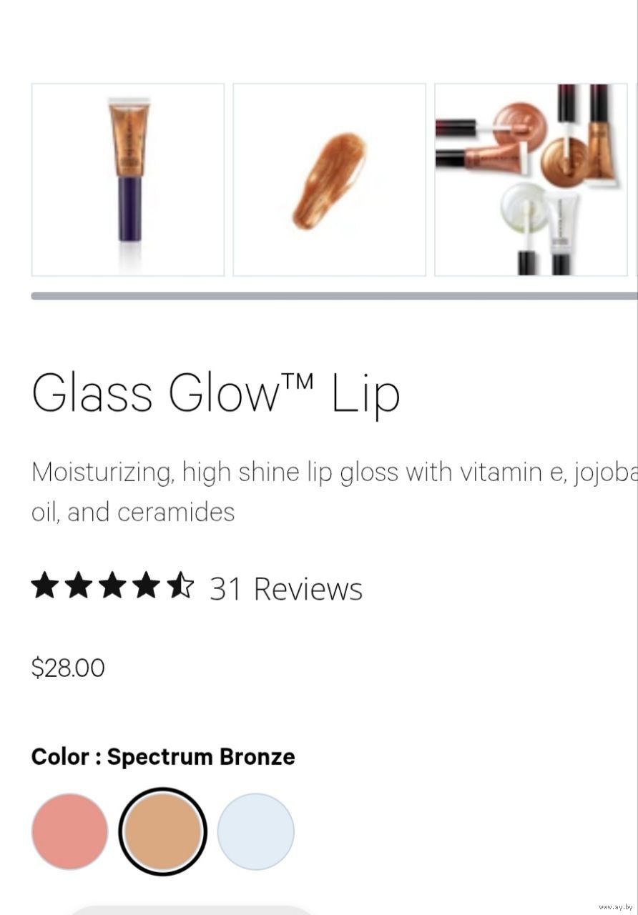The height and width of the screenshot is (915, 638).
Task: Click the second rating star
Action: pyautogui.click(x=79, y=585)
